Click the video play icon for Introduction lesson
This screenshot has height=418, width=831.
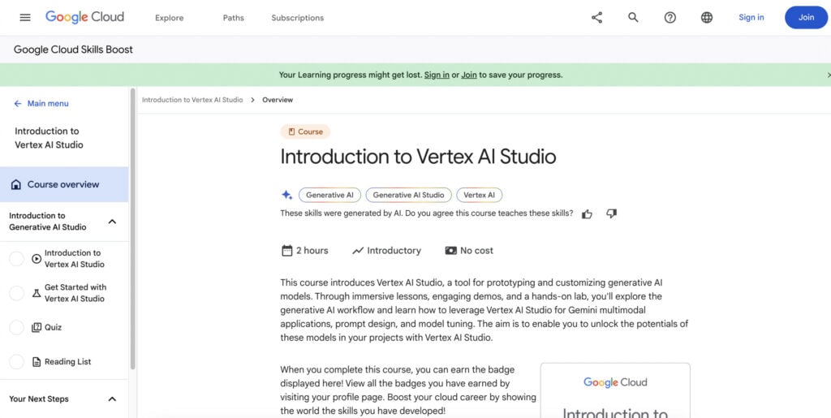click(x=37, y=259)
